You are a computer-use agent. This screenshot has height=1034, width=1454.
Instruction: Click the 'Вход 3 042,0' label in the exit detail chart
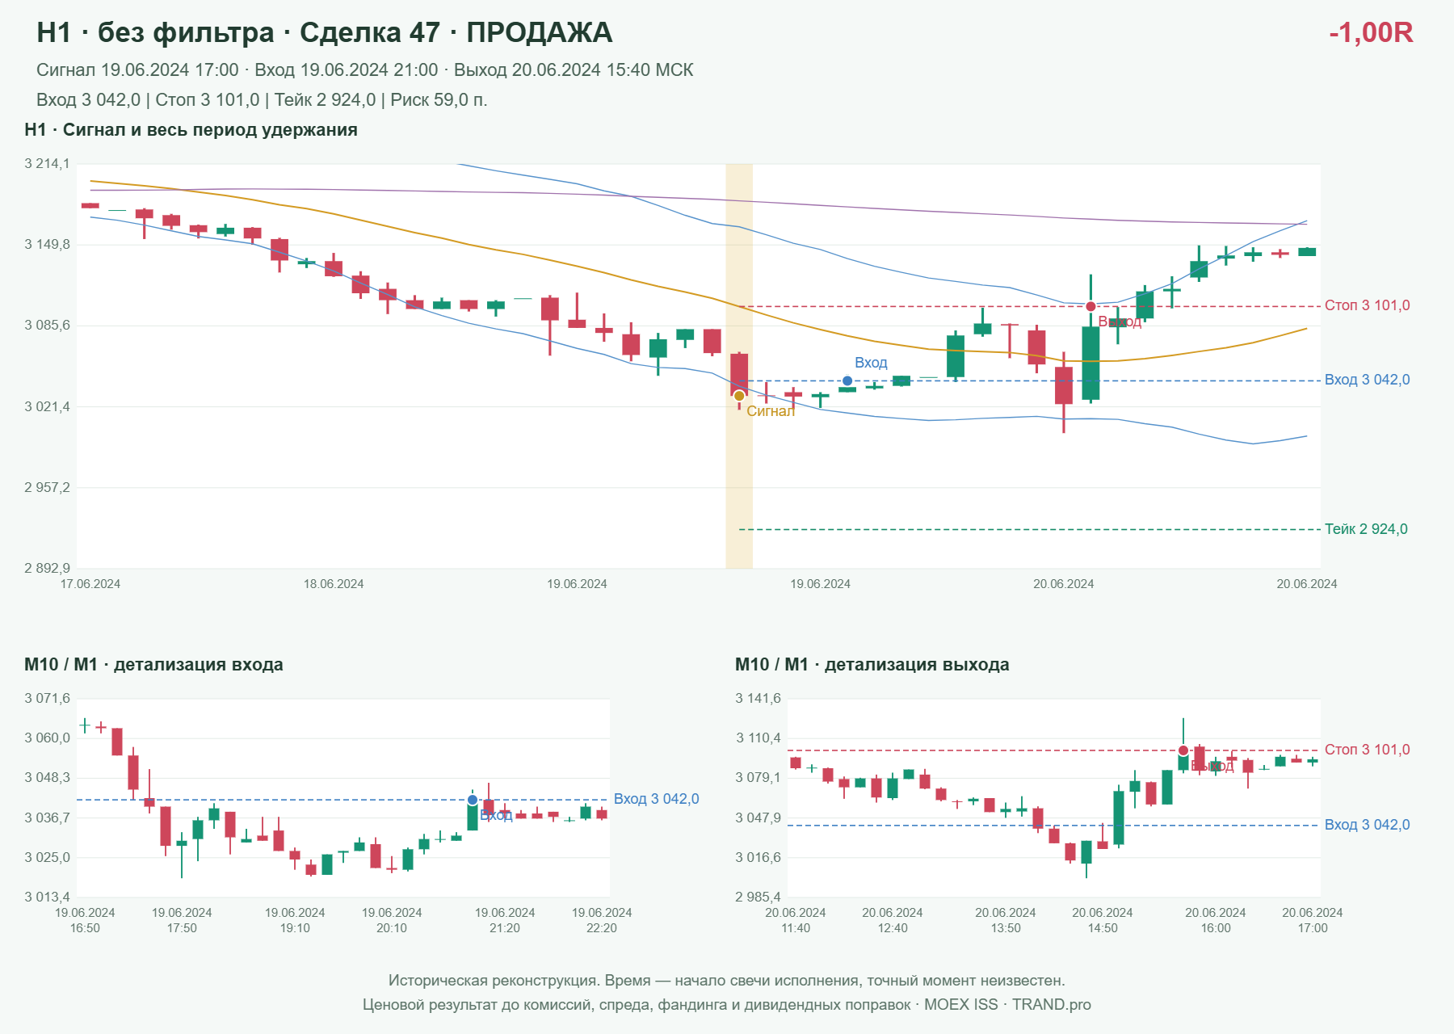click(x=1367, y=825)
